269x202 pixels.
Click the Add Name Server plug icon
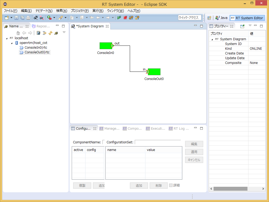tap(56, 33)
